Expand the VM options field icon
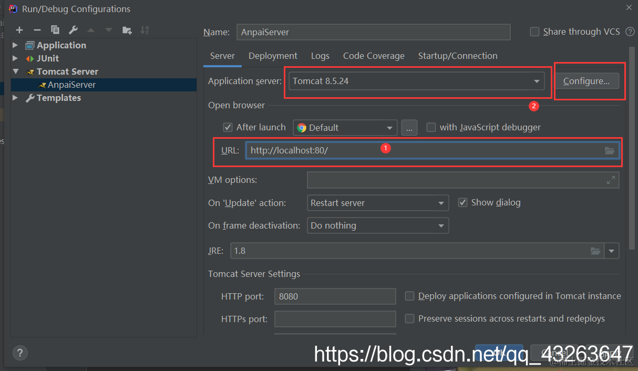The height and width of the screenshot is (371, 638). [x=611, y=180]
